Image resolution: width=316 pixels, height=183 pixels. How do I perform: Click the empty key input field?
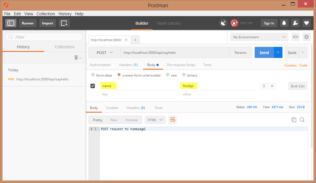pyautogui.click(x=137, y=94)
